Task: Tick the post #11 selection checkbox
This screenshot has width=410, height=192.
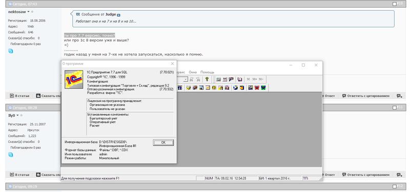Action: click(395, 108)
